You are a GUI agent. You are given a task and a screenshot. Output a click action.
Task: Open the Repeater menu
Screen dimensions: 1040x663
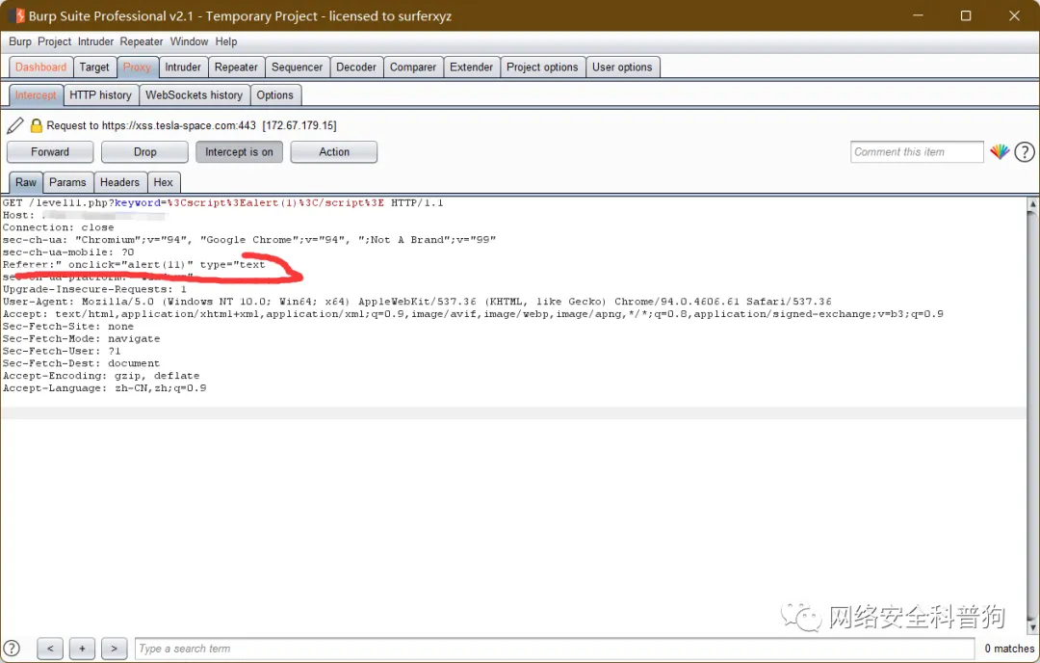142,41
